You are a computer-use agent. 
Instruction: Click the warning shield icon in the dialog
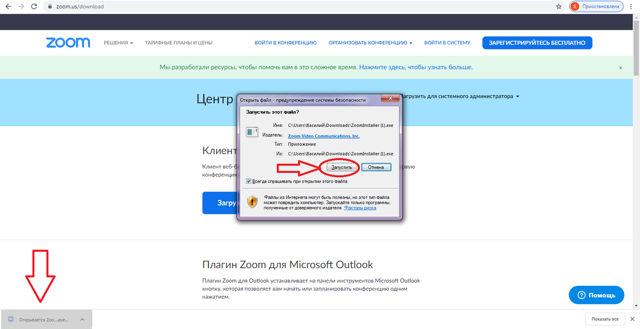[252, 202]
